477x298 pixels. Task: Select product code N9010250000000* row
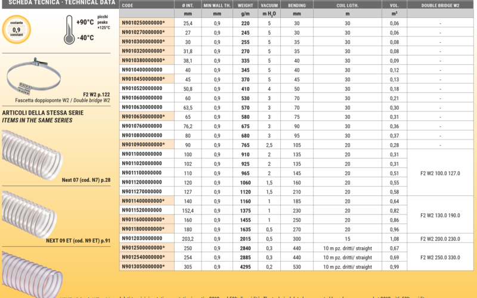pyautogui.click(x=143, y=23)
